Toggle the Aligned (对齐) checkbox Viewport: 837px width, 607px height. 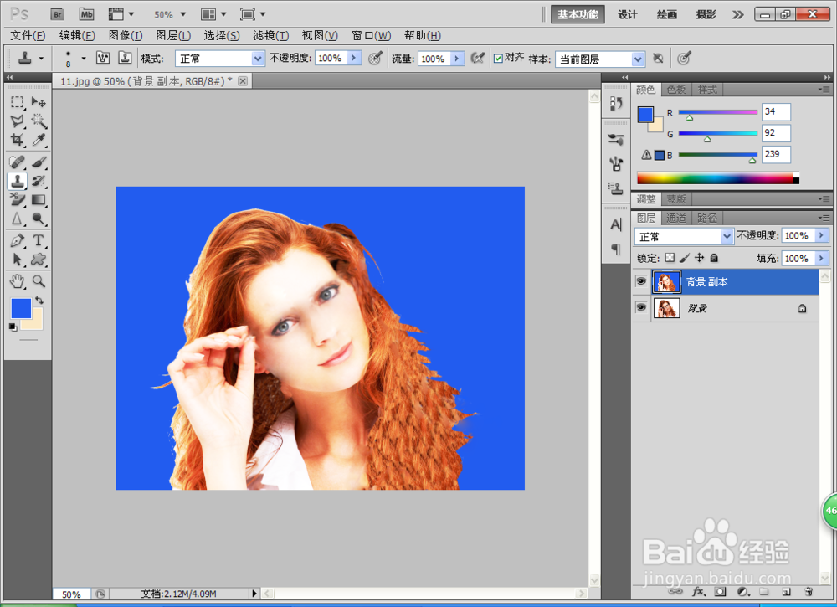[498, 59]
